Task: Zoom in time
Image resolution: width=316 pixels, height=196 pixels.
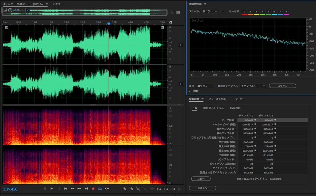Action: click(x=138, y=189)
